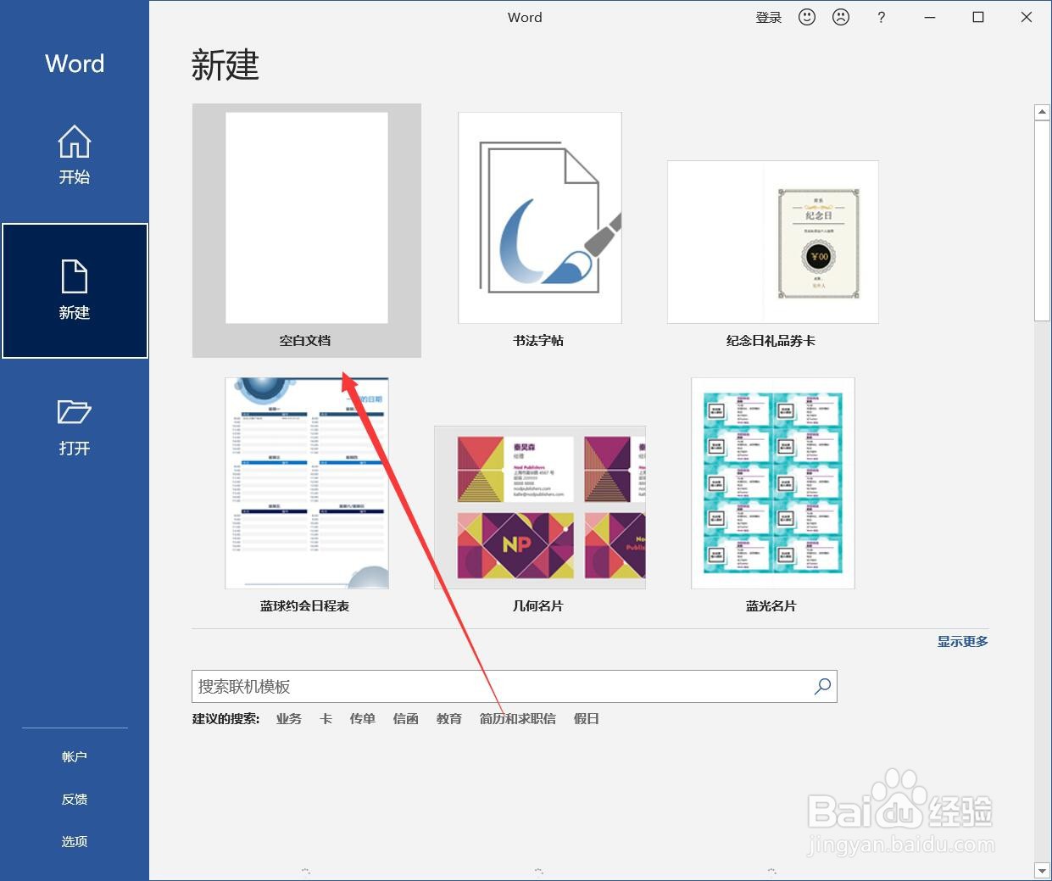Click the 显示更多 link
The height and width of the screenshot is (881, 1052).
(962, 642)
